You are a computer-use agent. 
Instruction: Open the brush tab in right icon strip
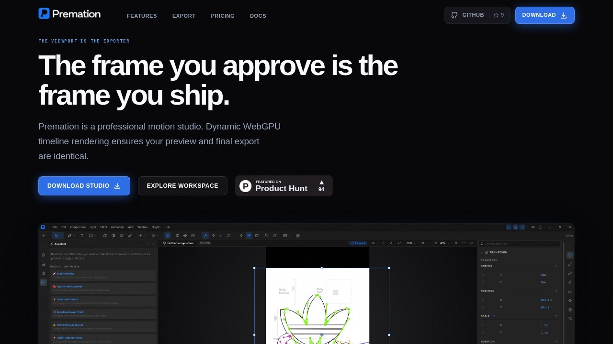[570, 264]
